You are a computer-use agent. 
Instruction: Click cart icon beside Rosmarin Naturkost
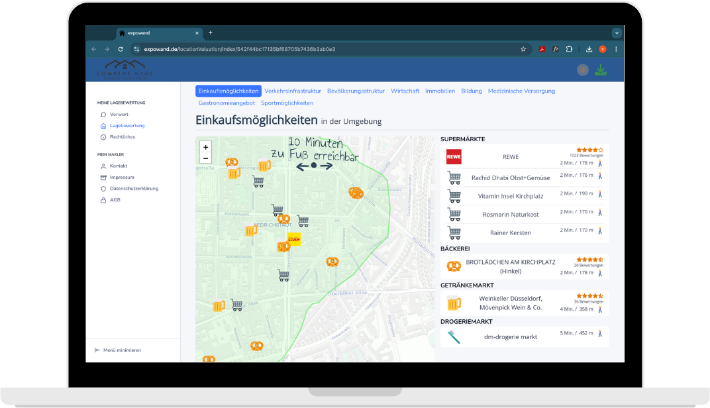click(454, 215)
